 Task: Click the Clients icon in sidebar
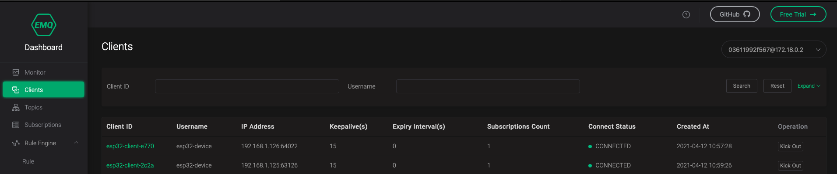tap(16, 90)
